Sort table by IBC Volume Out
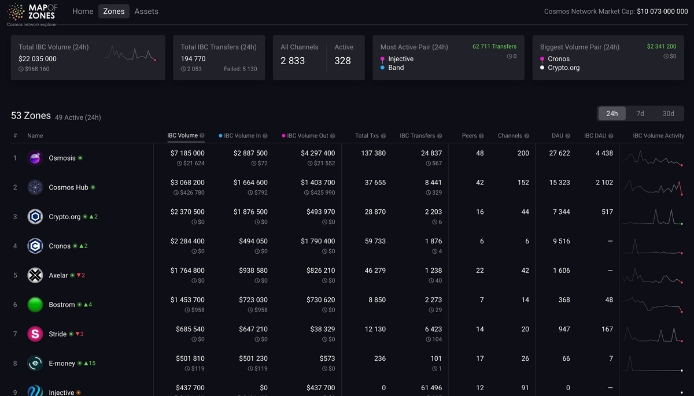The width and height of the screenshot is (694, 396). (x=308, y=136)
